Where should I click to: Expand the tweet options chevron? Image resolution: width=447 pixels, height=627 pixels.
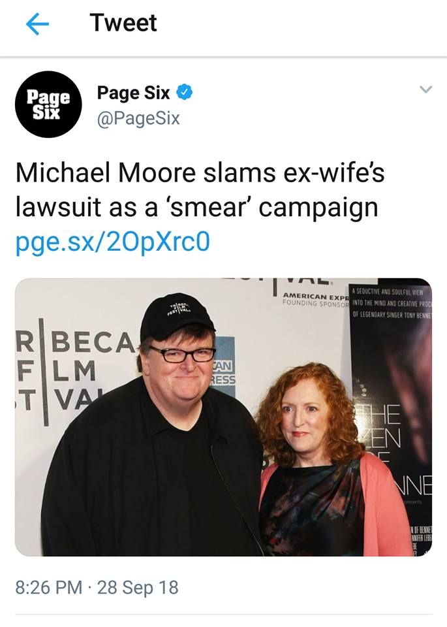tap(426, 89)
